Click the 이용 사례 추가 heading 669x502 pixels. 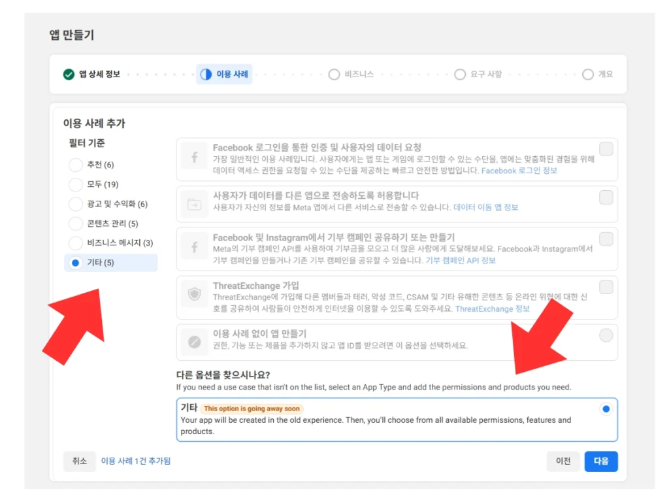(94, 124)
